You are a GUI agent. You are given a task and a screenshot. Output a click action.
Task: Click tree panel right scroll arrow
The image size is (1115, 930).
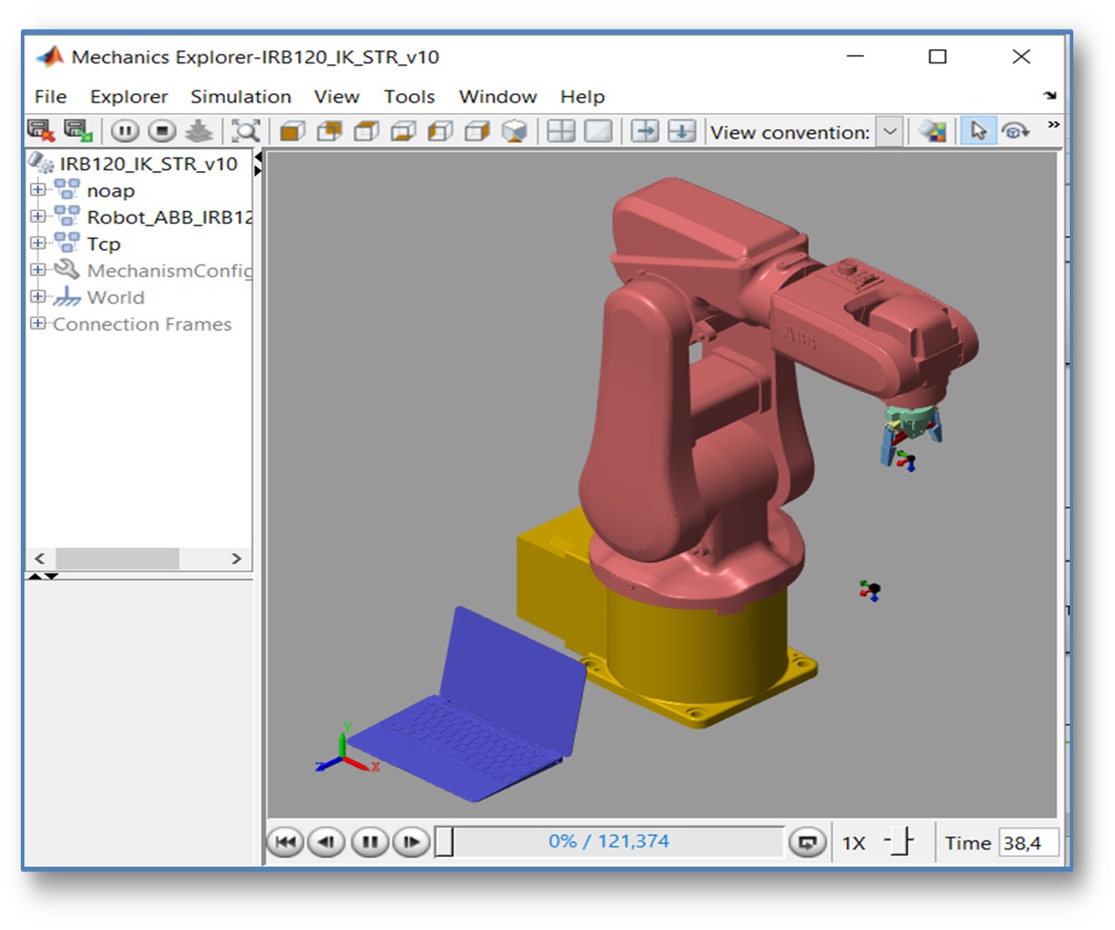236,559
